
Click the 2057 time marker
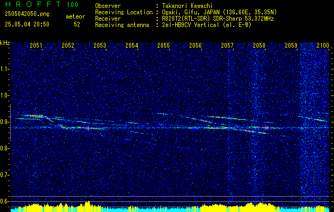pos(227,45)
